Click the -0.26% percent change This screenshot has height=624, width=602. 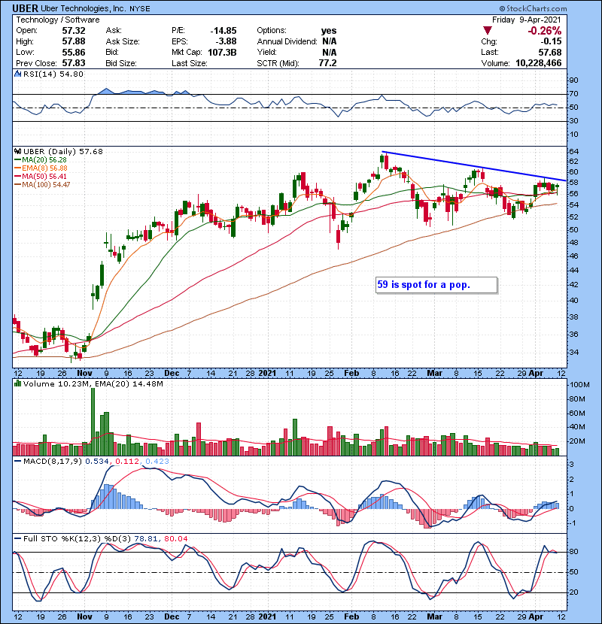coord(545,31)
